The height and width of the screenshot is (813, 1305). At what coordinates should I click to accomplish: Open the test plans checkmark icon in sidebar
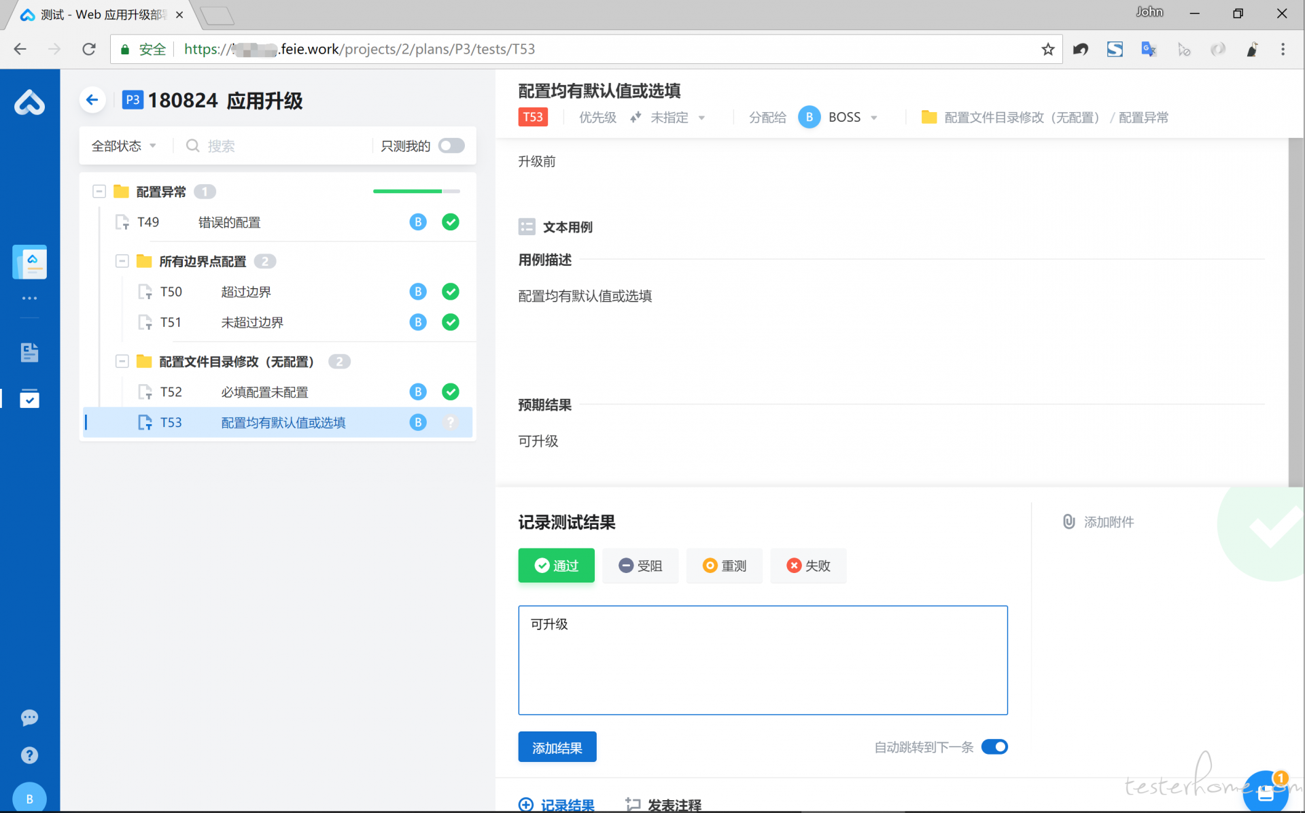tap(29, 398)
